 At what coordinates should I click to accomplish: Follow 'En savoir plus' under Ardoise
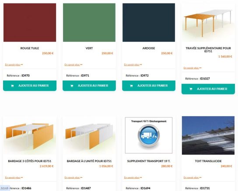pos(133,65)
